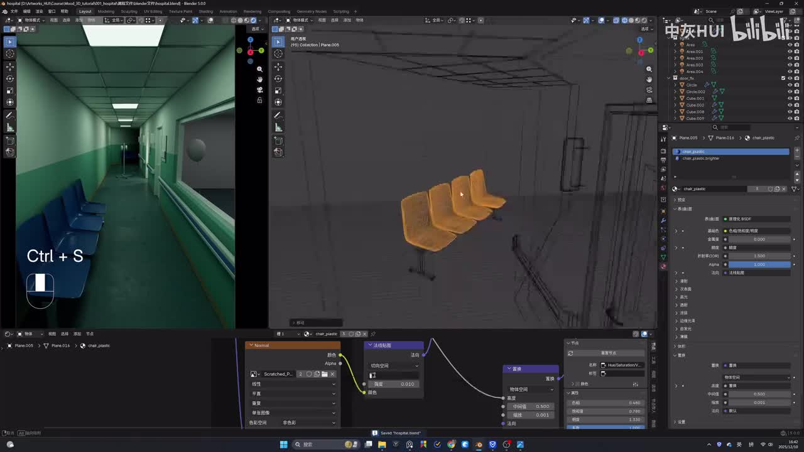Select the chair_plastic.brighter material slot
Image resolution: width=804 pixels, height=452 pixels.
pyautogui.click(x=731, y=158)
